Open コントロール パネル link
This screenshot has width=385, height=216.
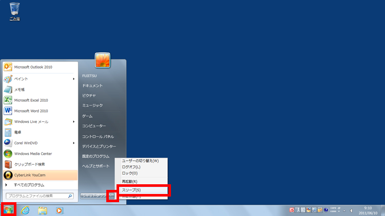pyautogui.click(x=98, y=137)
